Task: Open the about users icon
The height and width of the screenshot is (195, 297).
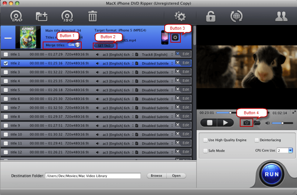Action: [281, 16]
